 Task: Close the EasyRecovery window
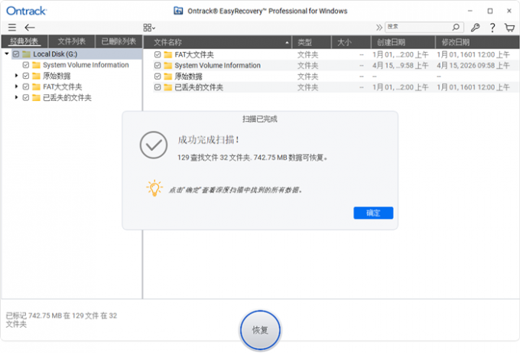(x=509, y=11)
